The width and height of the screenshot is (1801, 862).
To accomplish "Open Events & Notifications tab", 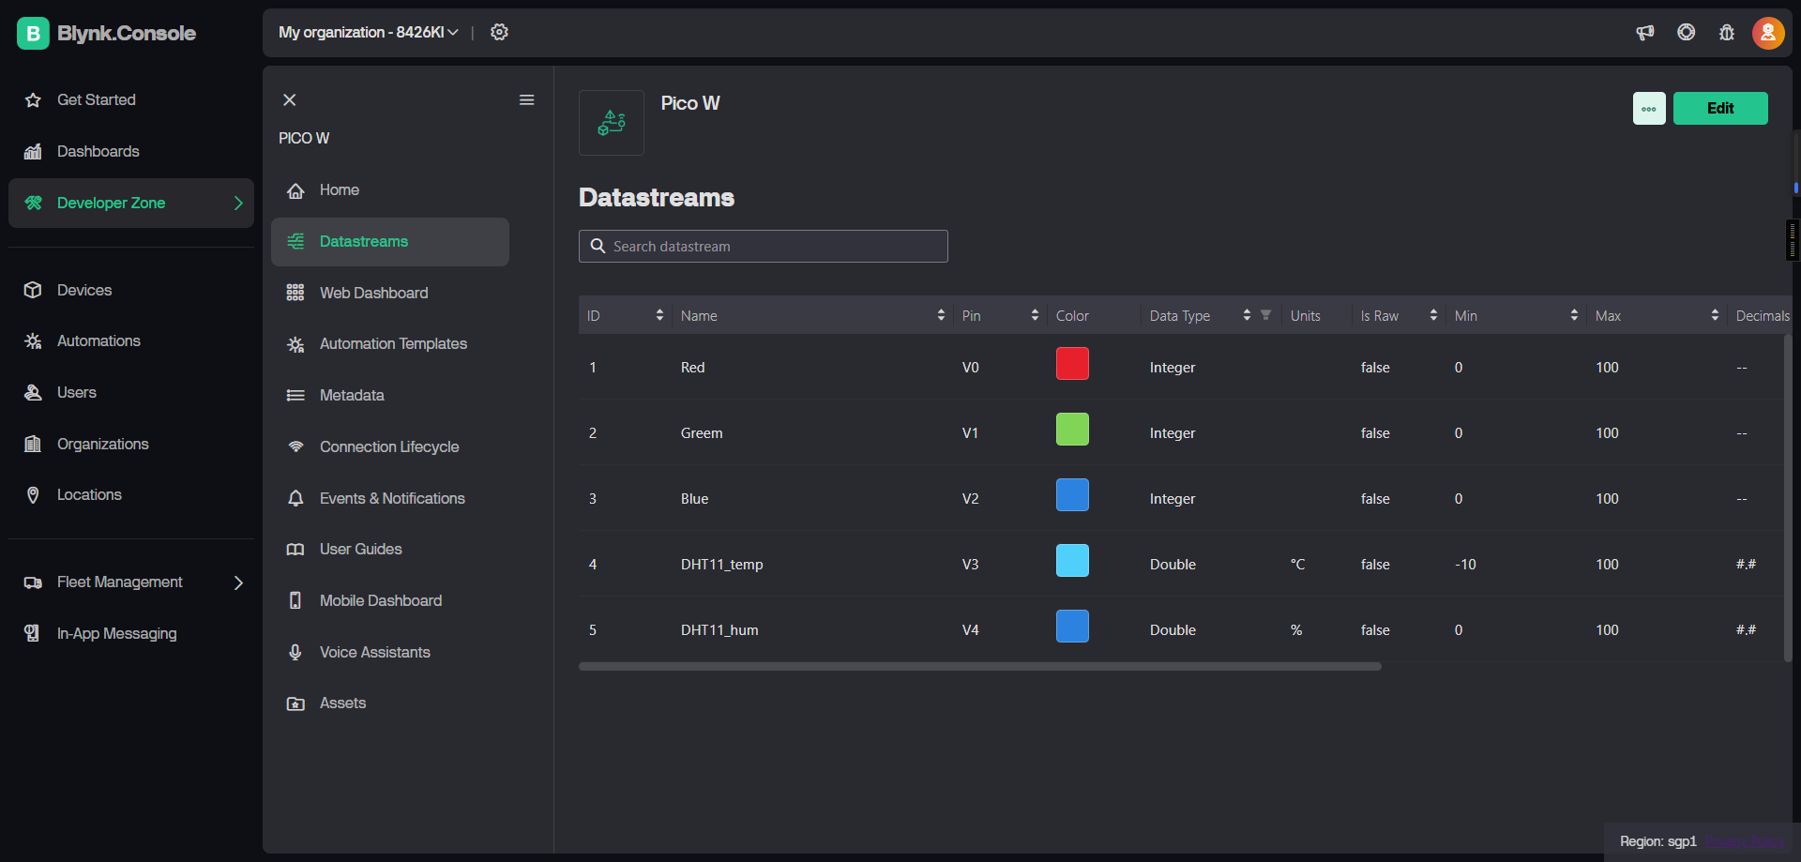I will (x=390, y=499).
